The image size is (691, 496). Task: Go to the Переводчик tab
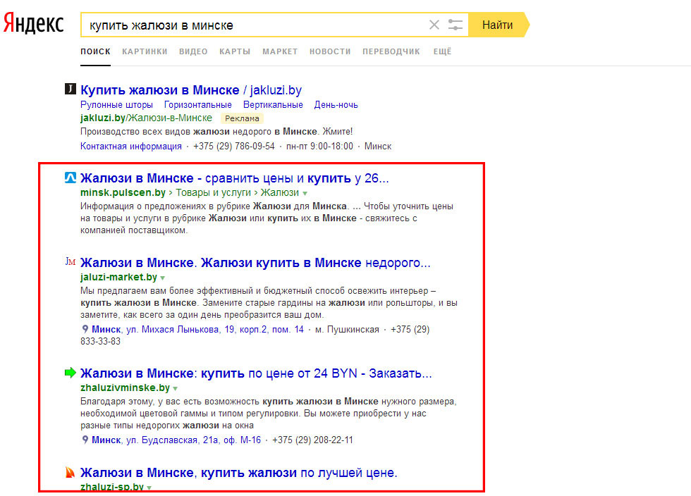click(391, 51)
